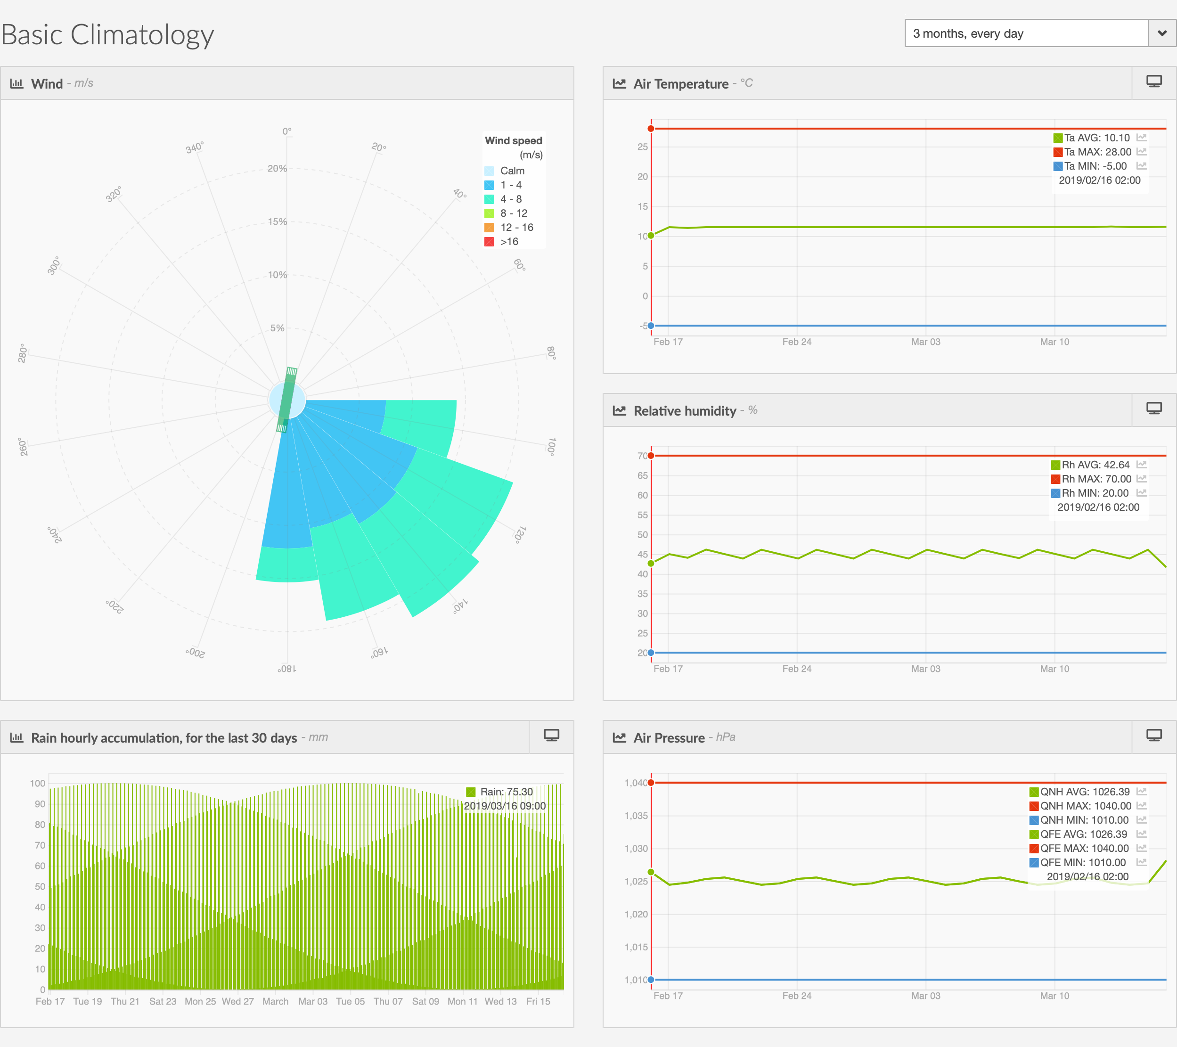Open fullscreen monitor icon in Relative humidity panel
Screen dimensions: 1177x1047
point(1153,409)
